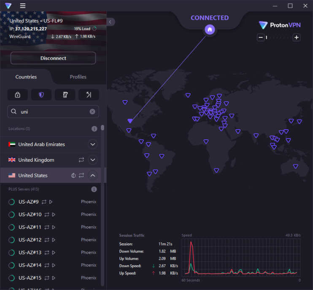This screenshot has height=290, width=313.
Task: Select United Arab Emirates country row
Action: pyautogui.click(x=51, y=144)
